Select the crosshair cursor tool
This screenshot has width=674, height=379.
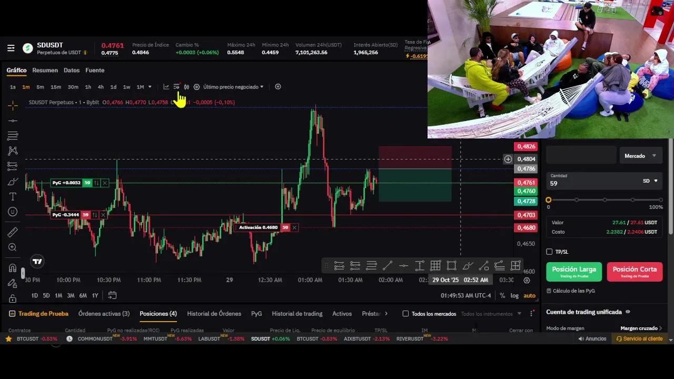[13, 106]
